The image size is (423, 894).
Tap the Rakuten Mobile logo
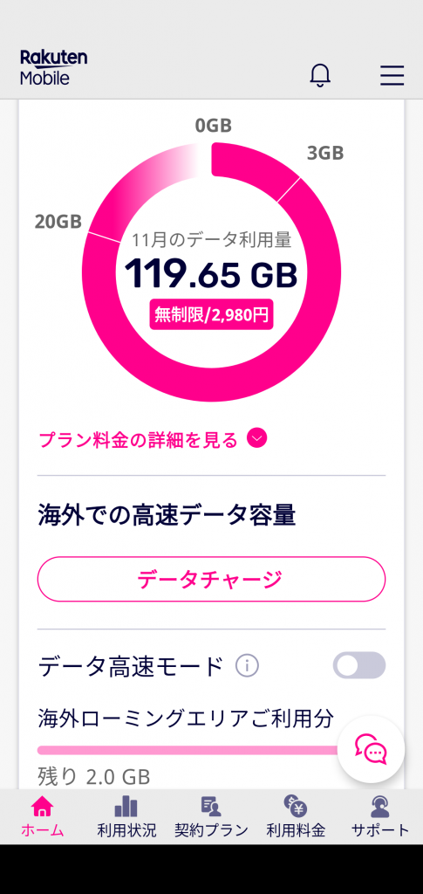53,67
